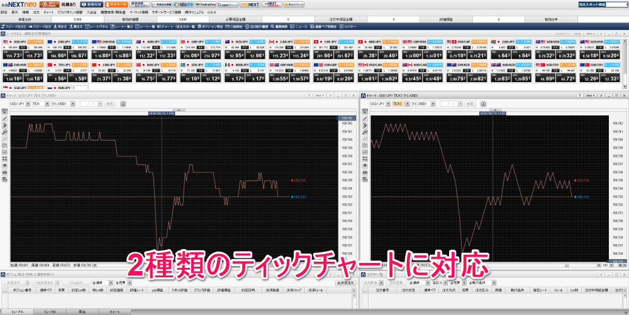
Task: Click the info icon in left chart header
Action: [x=123, y=104]
